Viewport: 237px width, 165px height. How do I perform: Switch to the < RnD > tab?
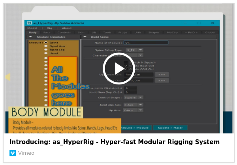coord(191,32)
